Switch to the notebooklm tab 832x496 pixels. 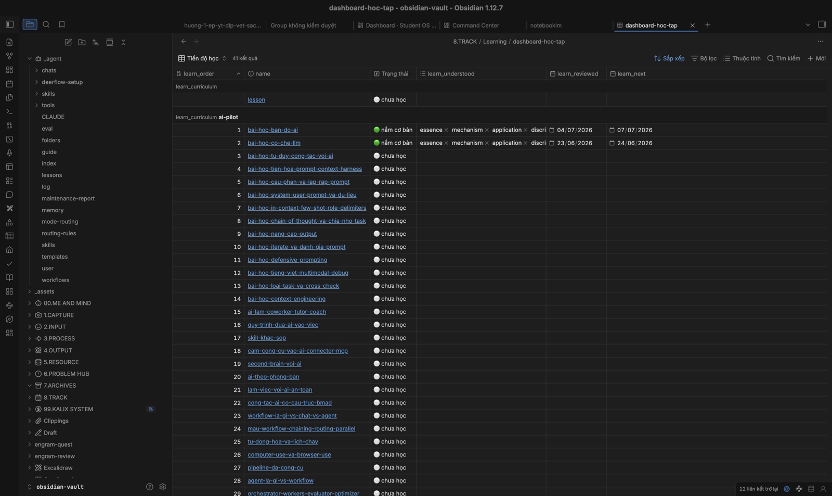pyautogui.click(x=545, y=25)
